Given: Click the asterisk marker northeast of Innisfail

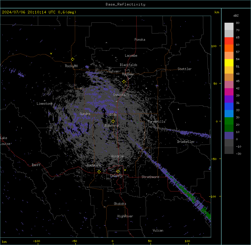Looking at the screenshot, I should point(146,88).
